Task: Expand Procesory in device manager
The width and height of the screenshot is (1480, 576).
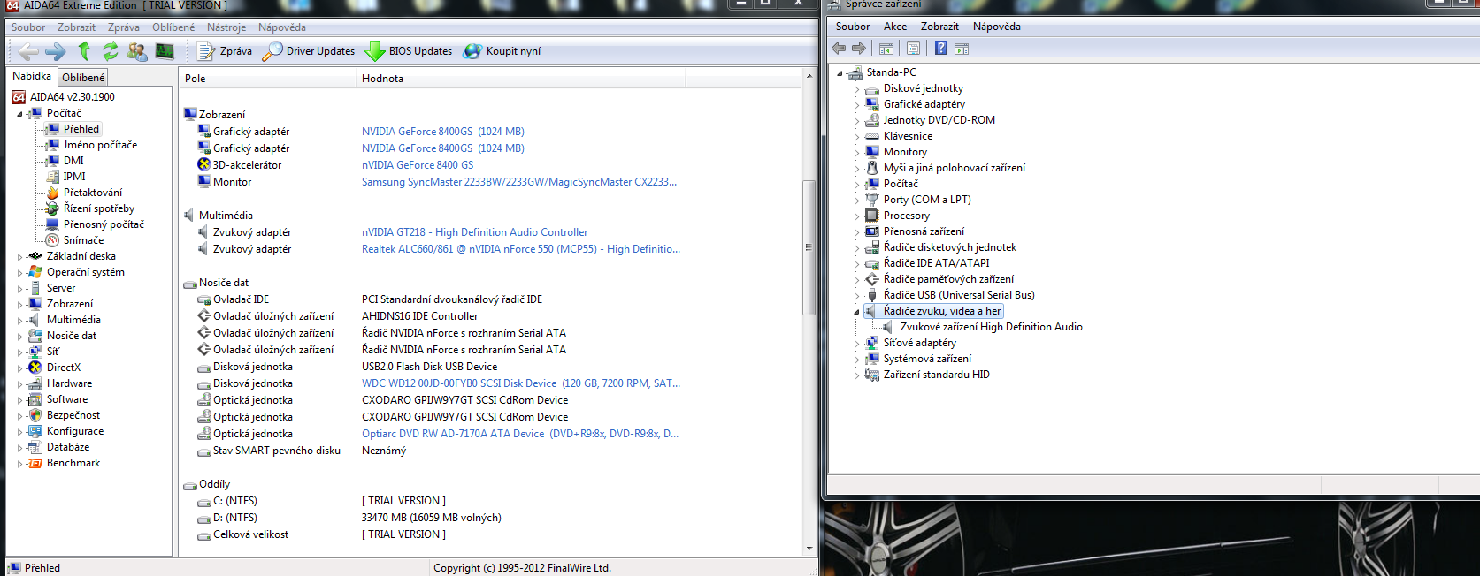Action: [856, 216]
